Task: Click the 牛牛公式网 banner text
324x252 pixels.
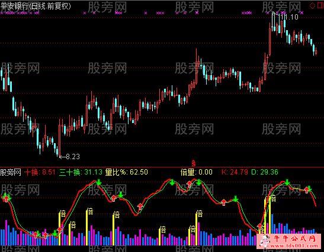Action: 295,239
